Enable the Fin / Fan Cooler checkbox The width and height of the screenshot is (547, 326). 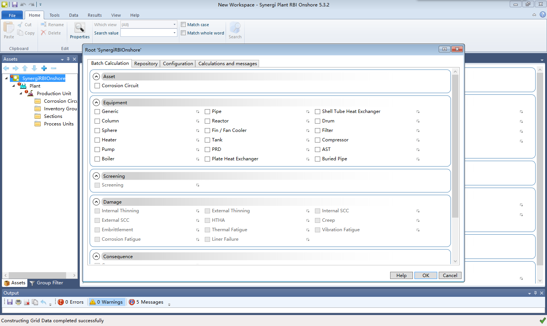pos(207,130)
